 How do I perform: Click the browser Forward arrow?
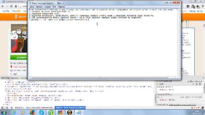tap(7, 6)
